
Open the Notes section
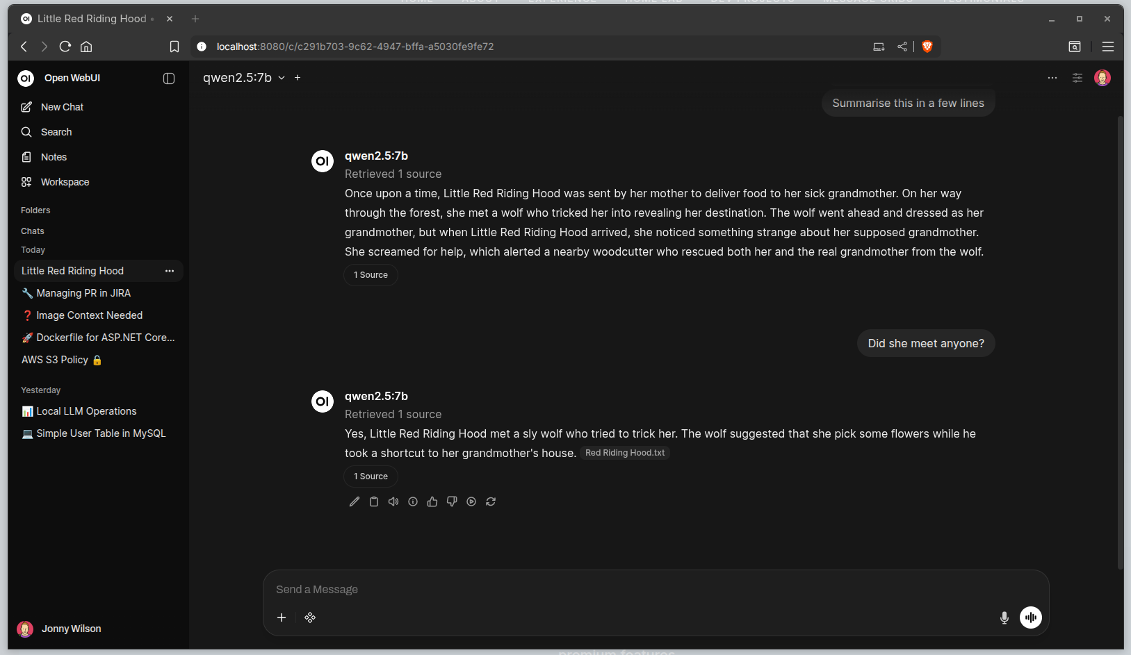(x=54, y=157)
